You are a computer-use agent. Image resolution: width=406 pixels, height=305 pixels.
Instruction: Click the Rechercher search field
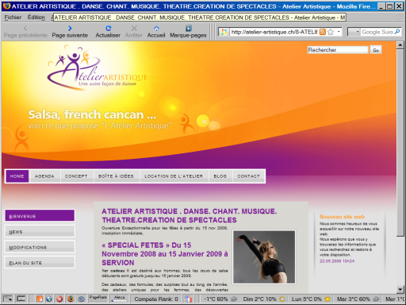(x=338, y=50)
